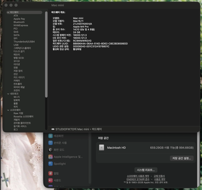Select 메모리 in hardware sidebar
This screenshot has width=202, height=190.
17,54
